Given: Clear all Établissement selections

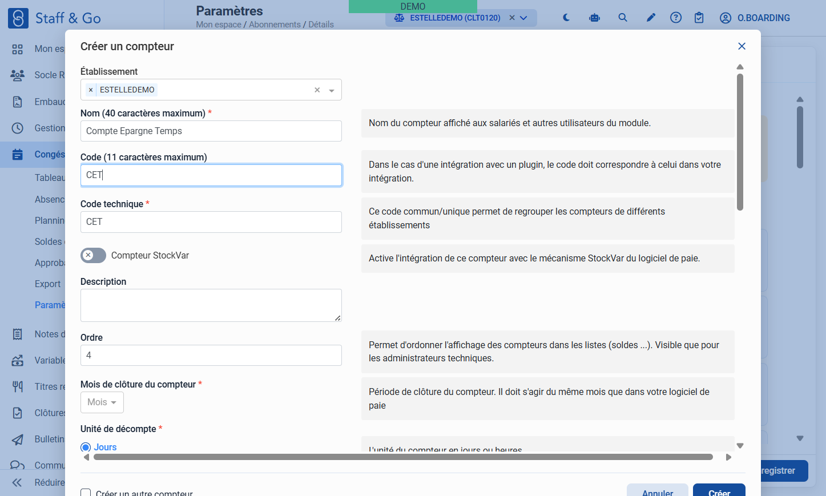Looking at the screenshot, I should (x=317, y=90).
